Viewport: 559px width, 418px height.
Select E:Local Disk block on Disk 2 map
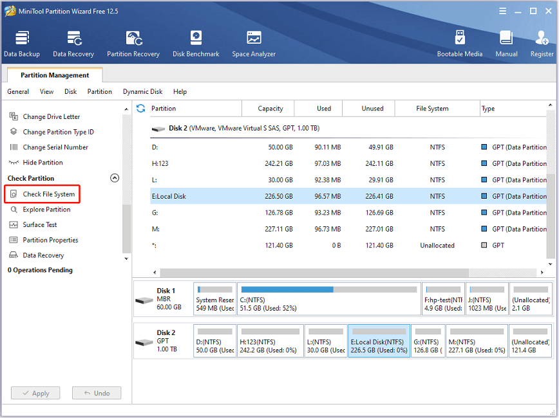tap(379, 341)
